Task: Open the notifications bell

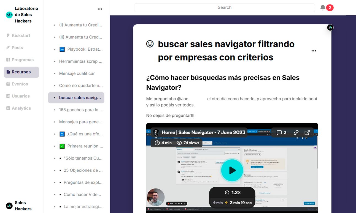Action: [x=323, y=8]
